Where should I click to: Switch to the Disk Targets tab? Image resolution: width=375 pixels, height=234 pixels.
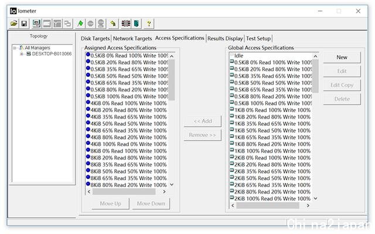pos(95,39)
